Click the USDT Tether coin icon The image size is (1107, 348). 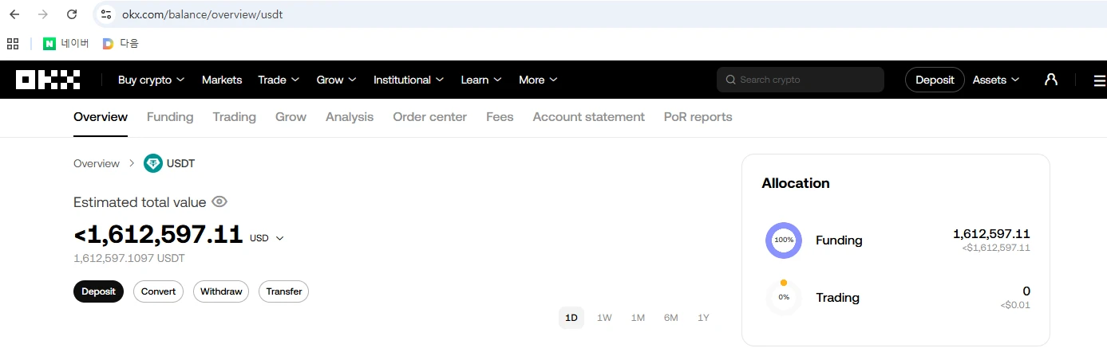152,163
